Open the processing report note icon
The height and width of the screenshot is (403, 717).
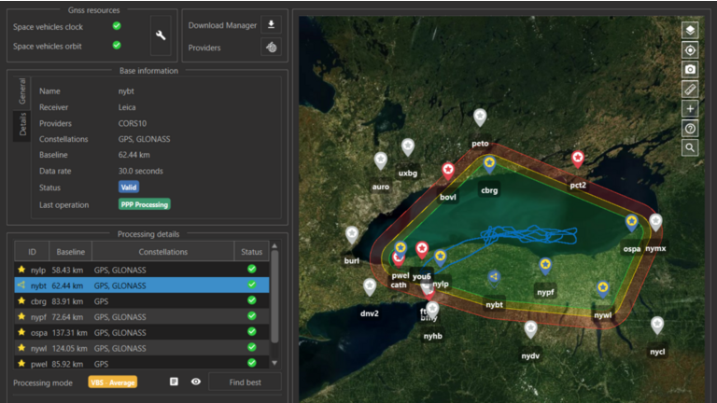(174, 382)
